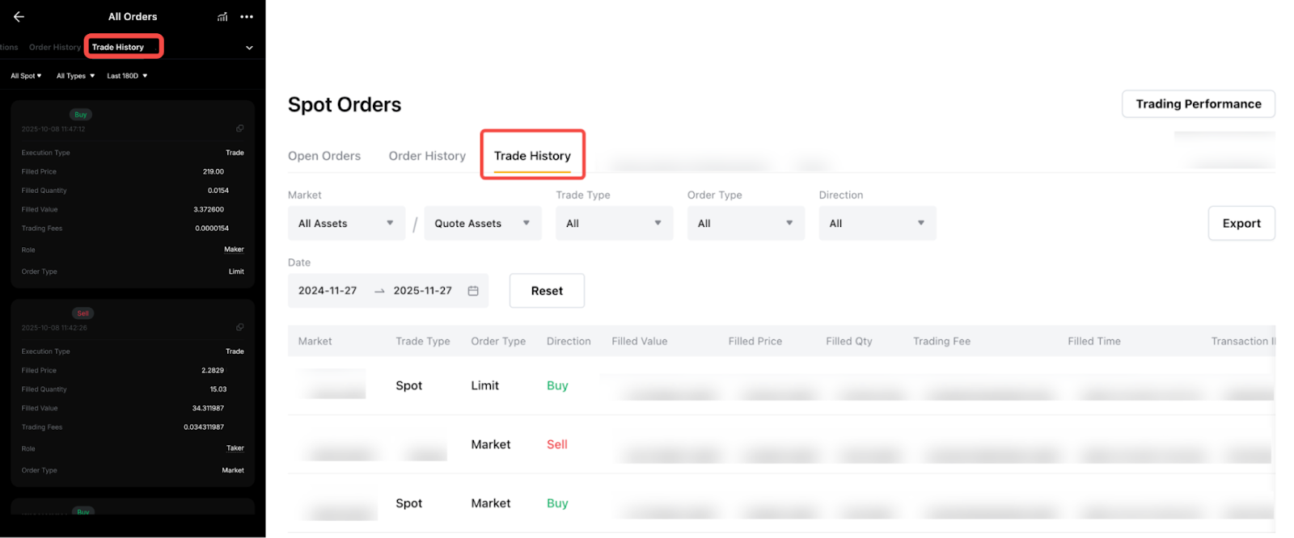This screenshot has height=538, width=1294.
Task: Switch to the Open Orders tab
Action: pyautogui.click(x=324, y=156)
